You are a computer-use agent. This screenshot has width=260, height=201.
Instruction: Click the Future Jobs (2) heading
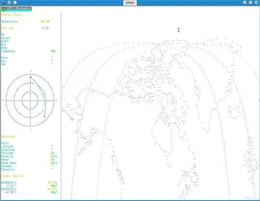13,176
